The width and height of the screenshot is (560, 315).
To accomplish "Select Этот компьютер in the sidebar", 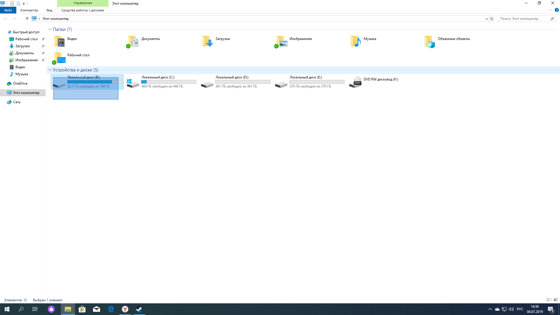I will coord(26,93).
